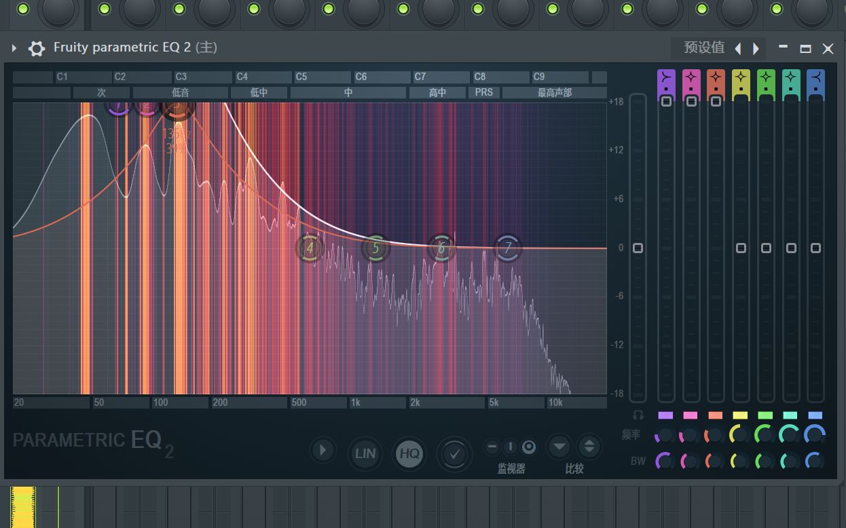Viewport: 846px width, 528px height.
Task: Click the teal band 6 frequency knob
Action: point(790,436)
